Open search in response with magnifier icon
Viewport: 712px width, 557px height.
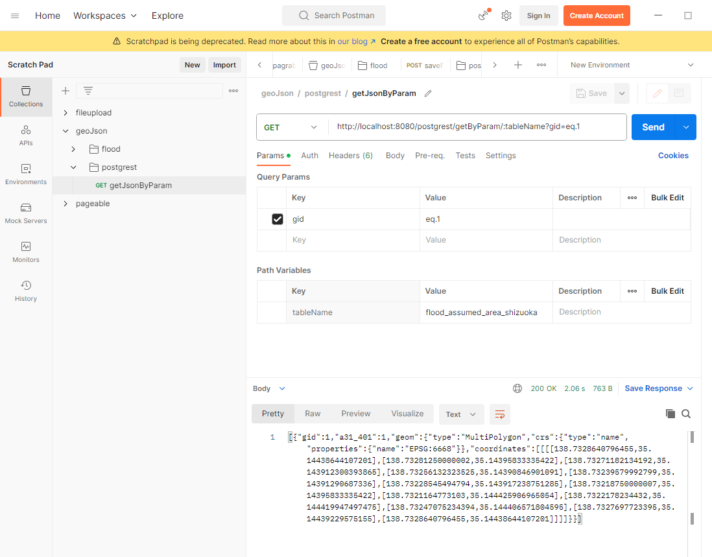(686, 413)
